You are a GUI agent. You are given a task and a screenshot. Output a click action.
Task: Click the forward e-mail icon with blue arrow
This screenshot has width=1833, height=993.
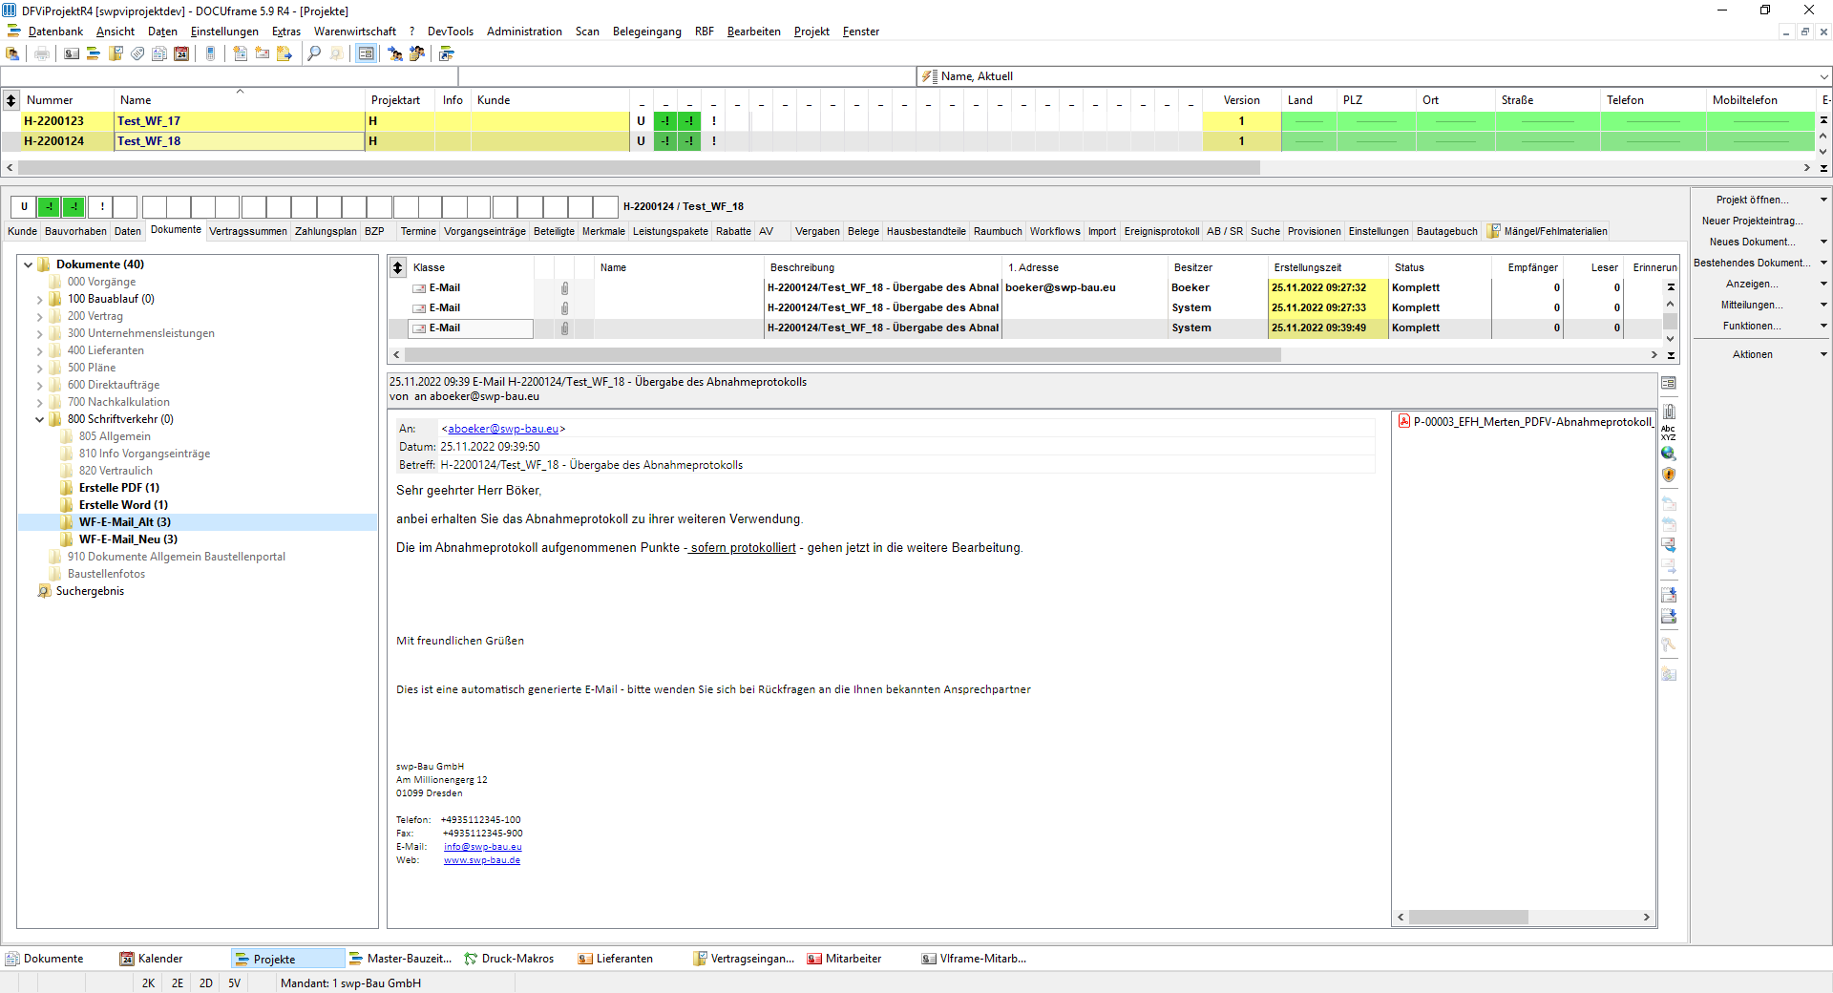[1669, 545]
